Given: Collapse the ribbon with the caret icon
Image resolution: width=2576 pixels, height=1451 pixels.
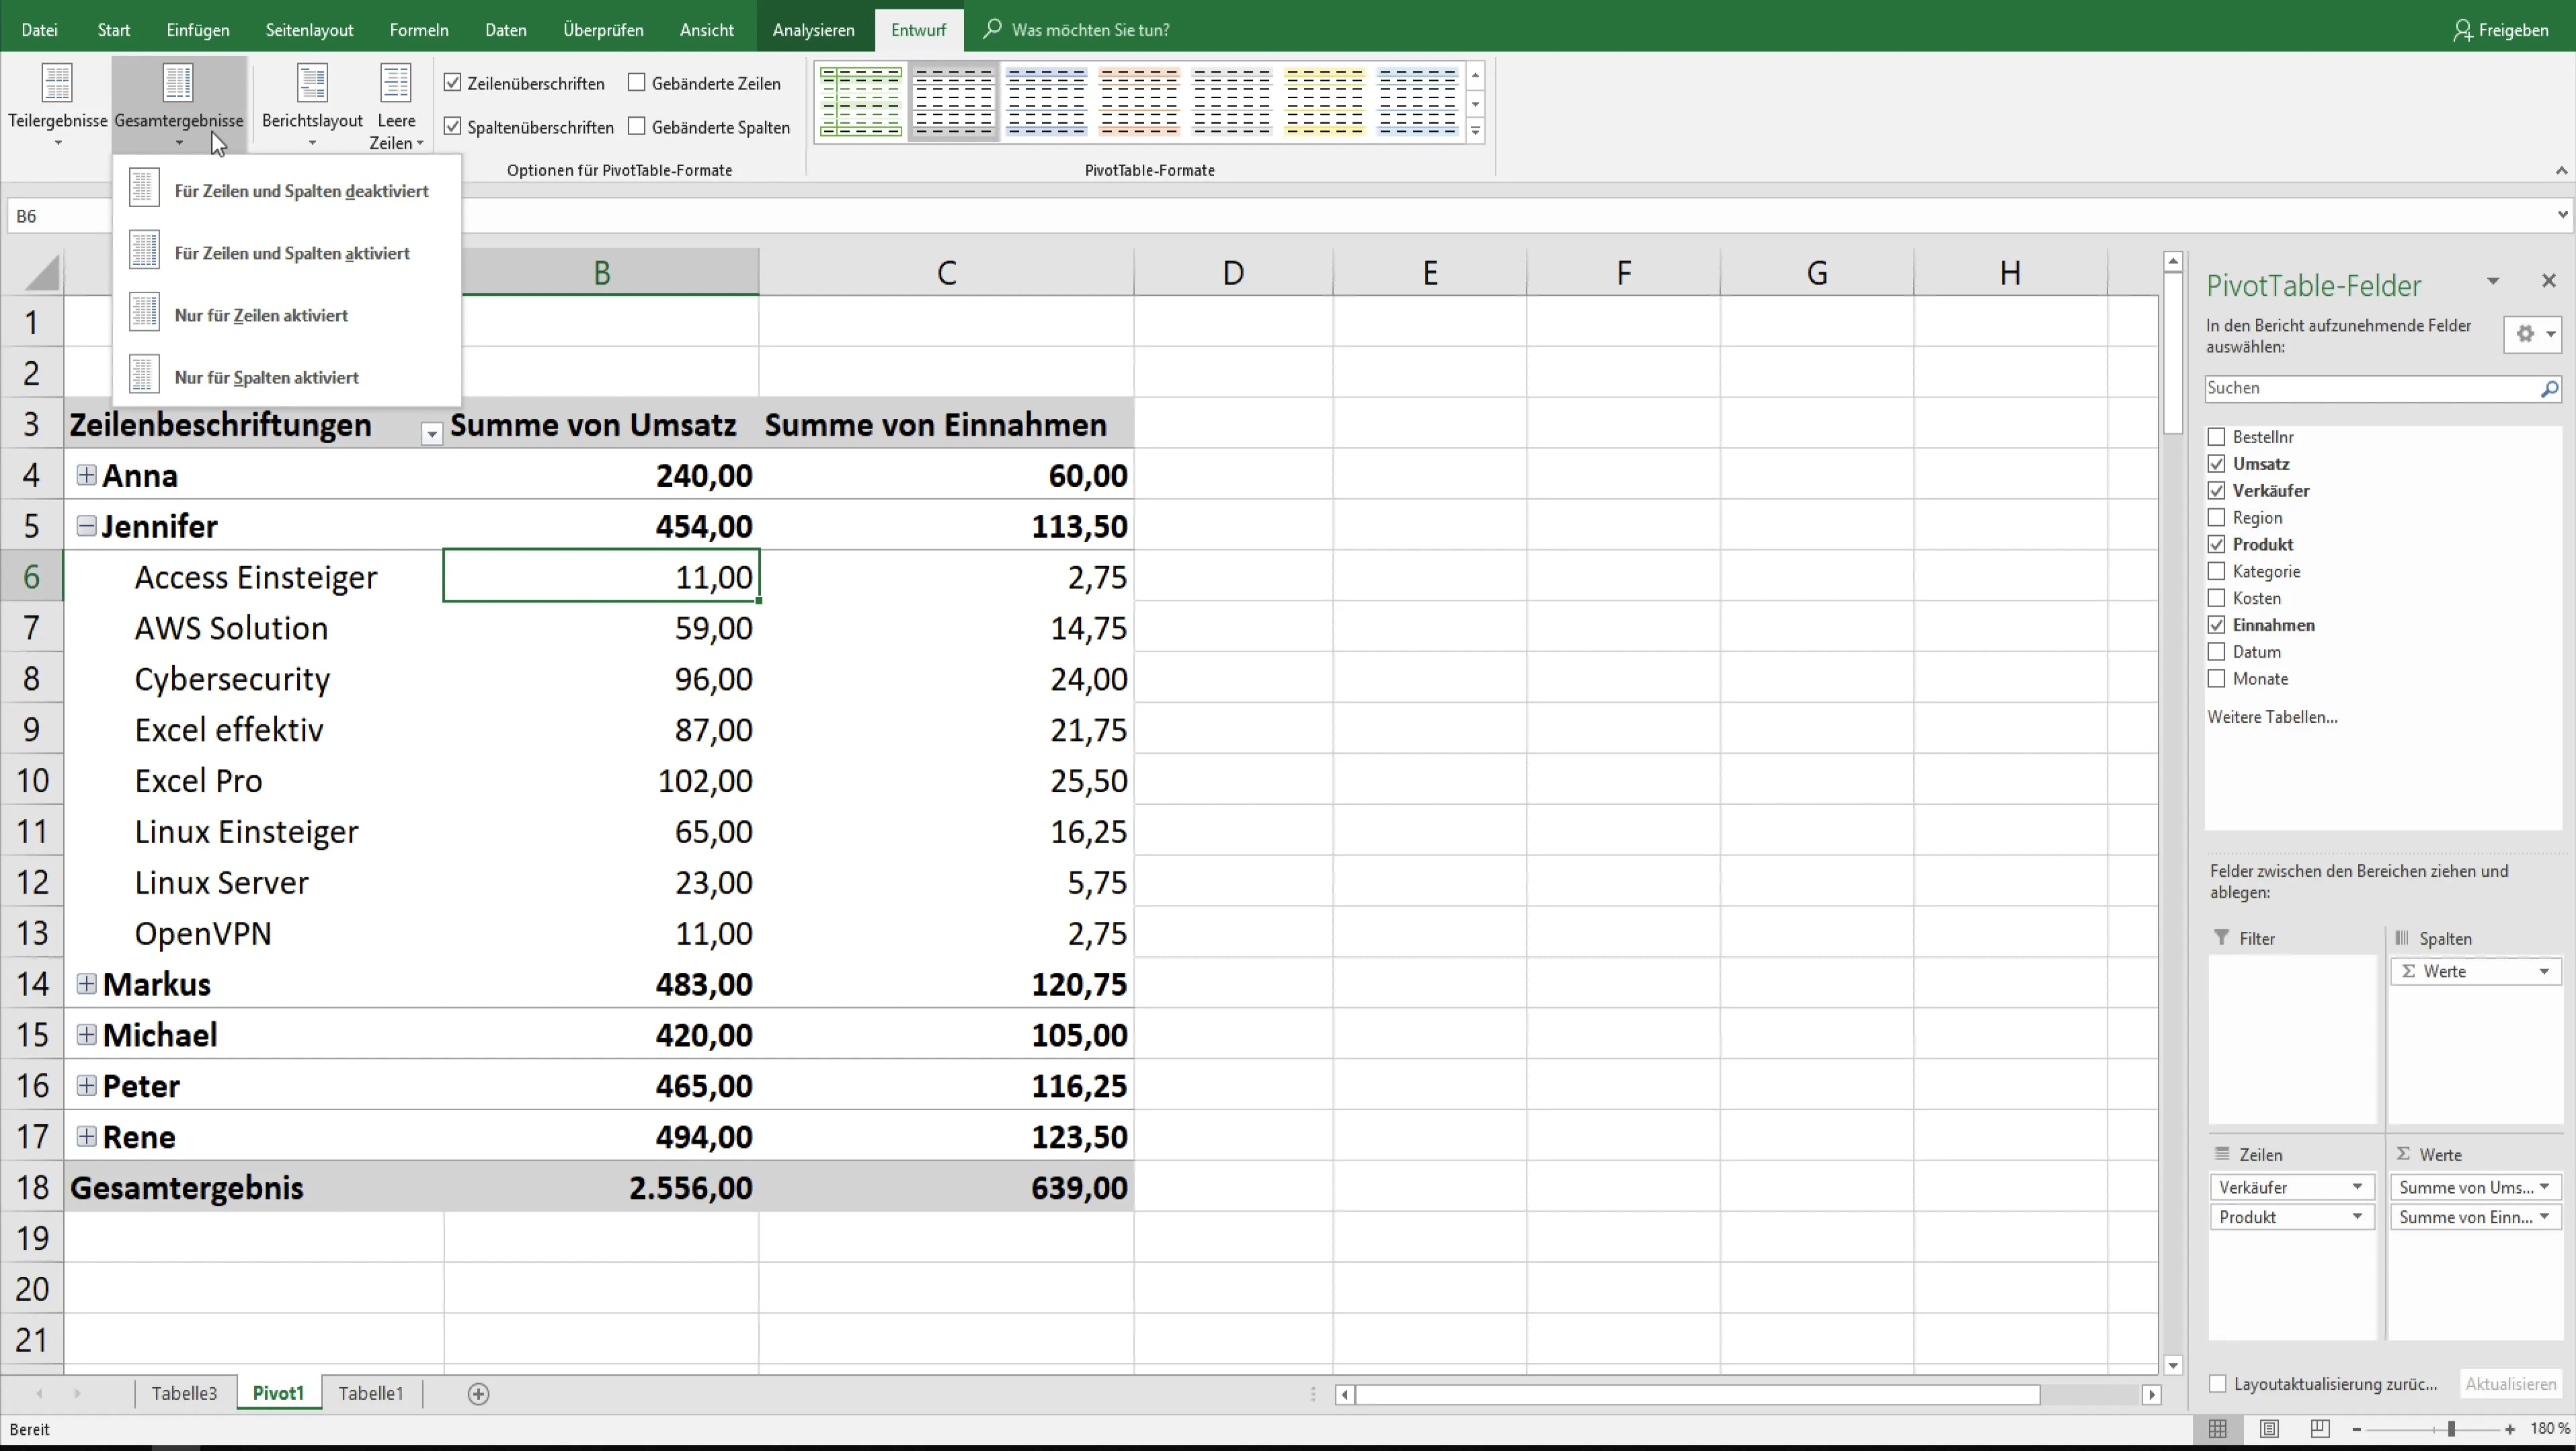Looking at the screenshot, I should [x=2561, y=170].
